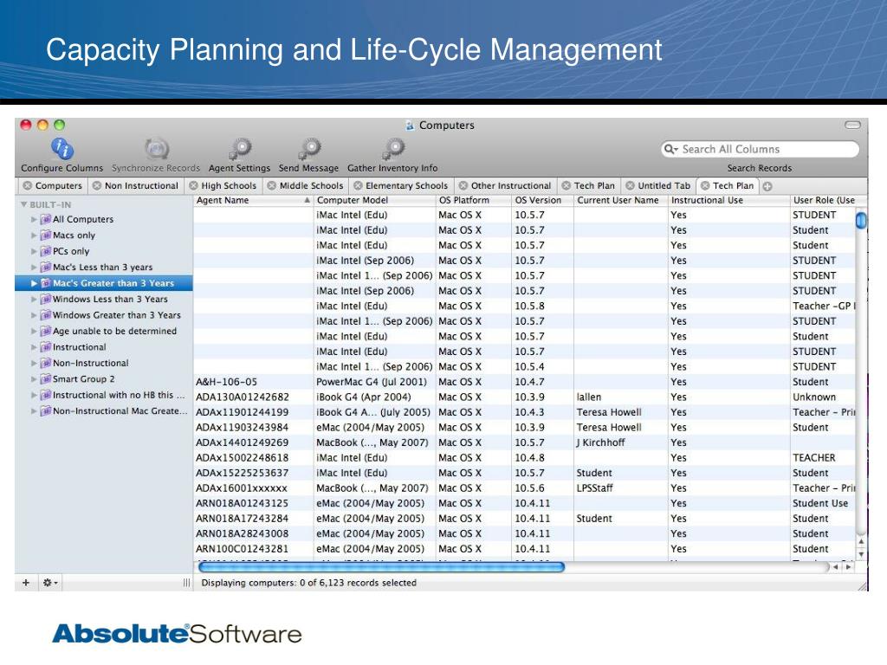The width and height of the screenshot is (887, 665).
Task: Click the search magnifier icon
Action: pyautogui.click(x=671, y=149)
